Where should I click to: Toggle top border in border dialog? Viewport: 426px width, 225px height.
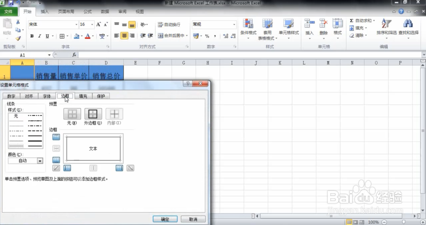(x=56, y=137)
